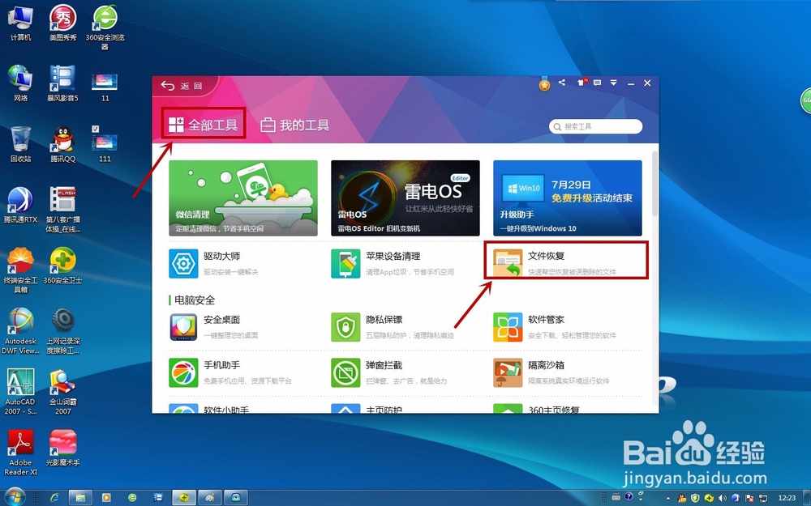The width and height of the screenshot is (811, 506).
Task: Select the 计算机 desktop icon
Action: point(20,23)
